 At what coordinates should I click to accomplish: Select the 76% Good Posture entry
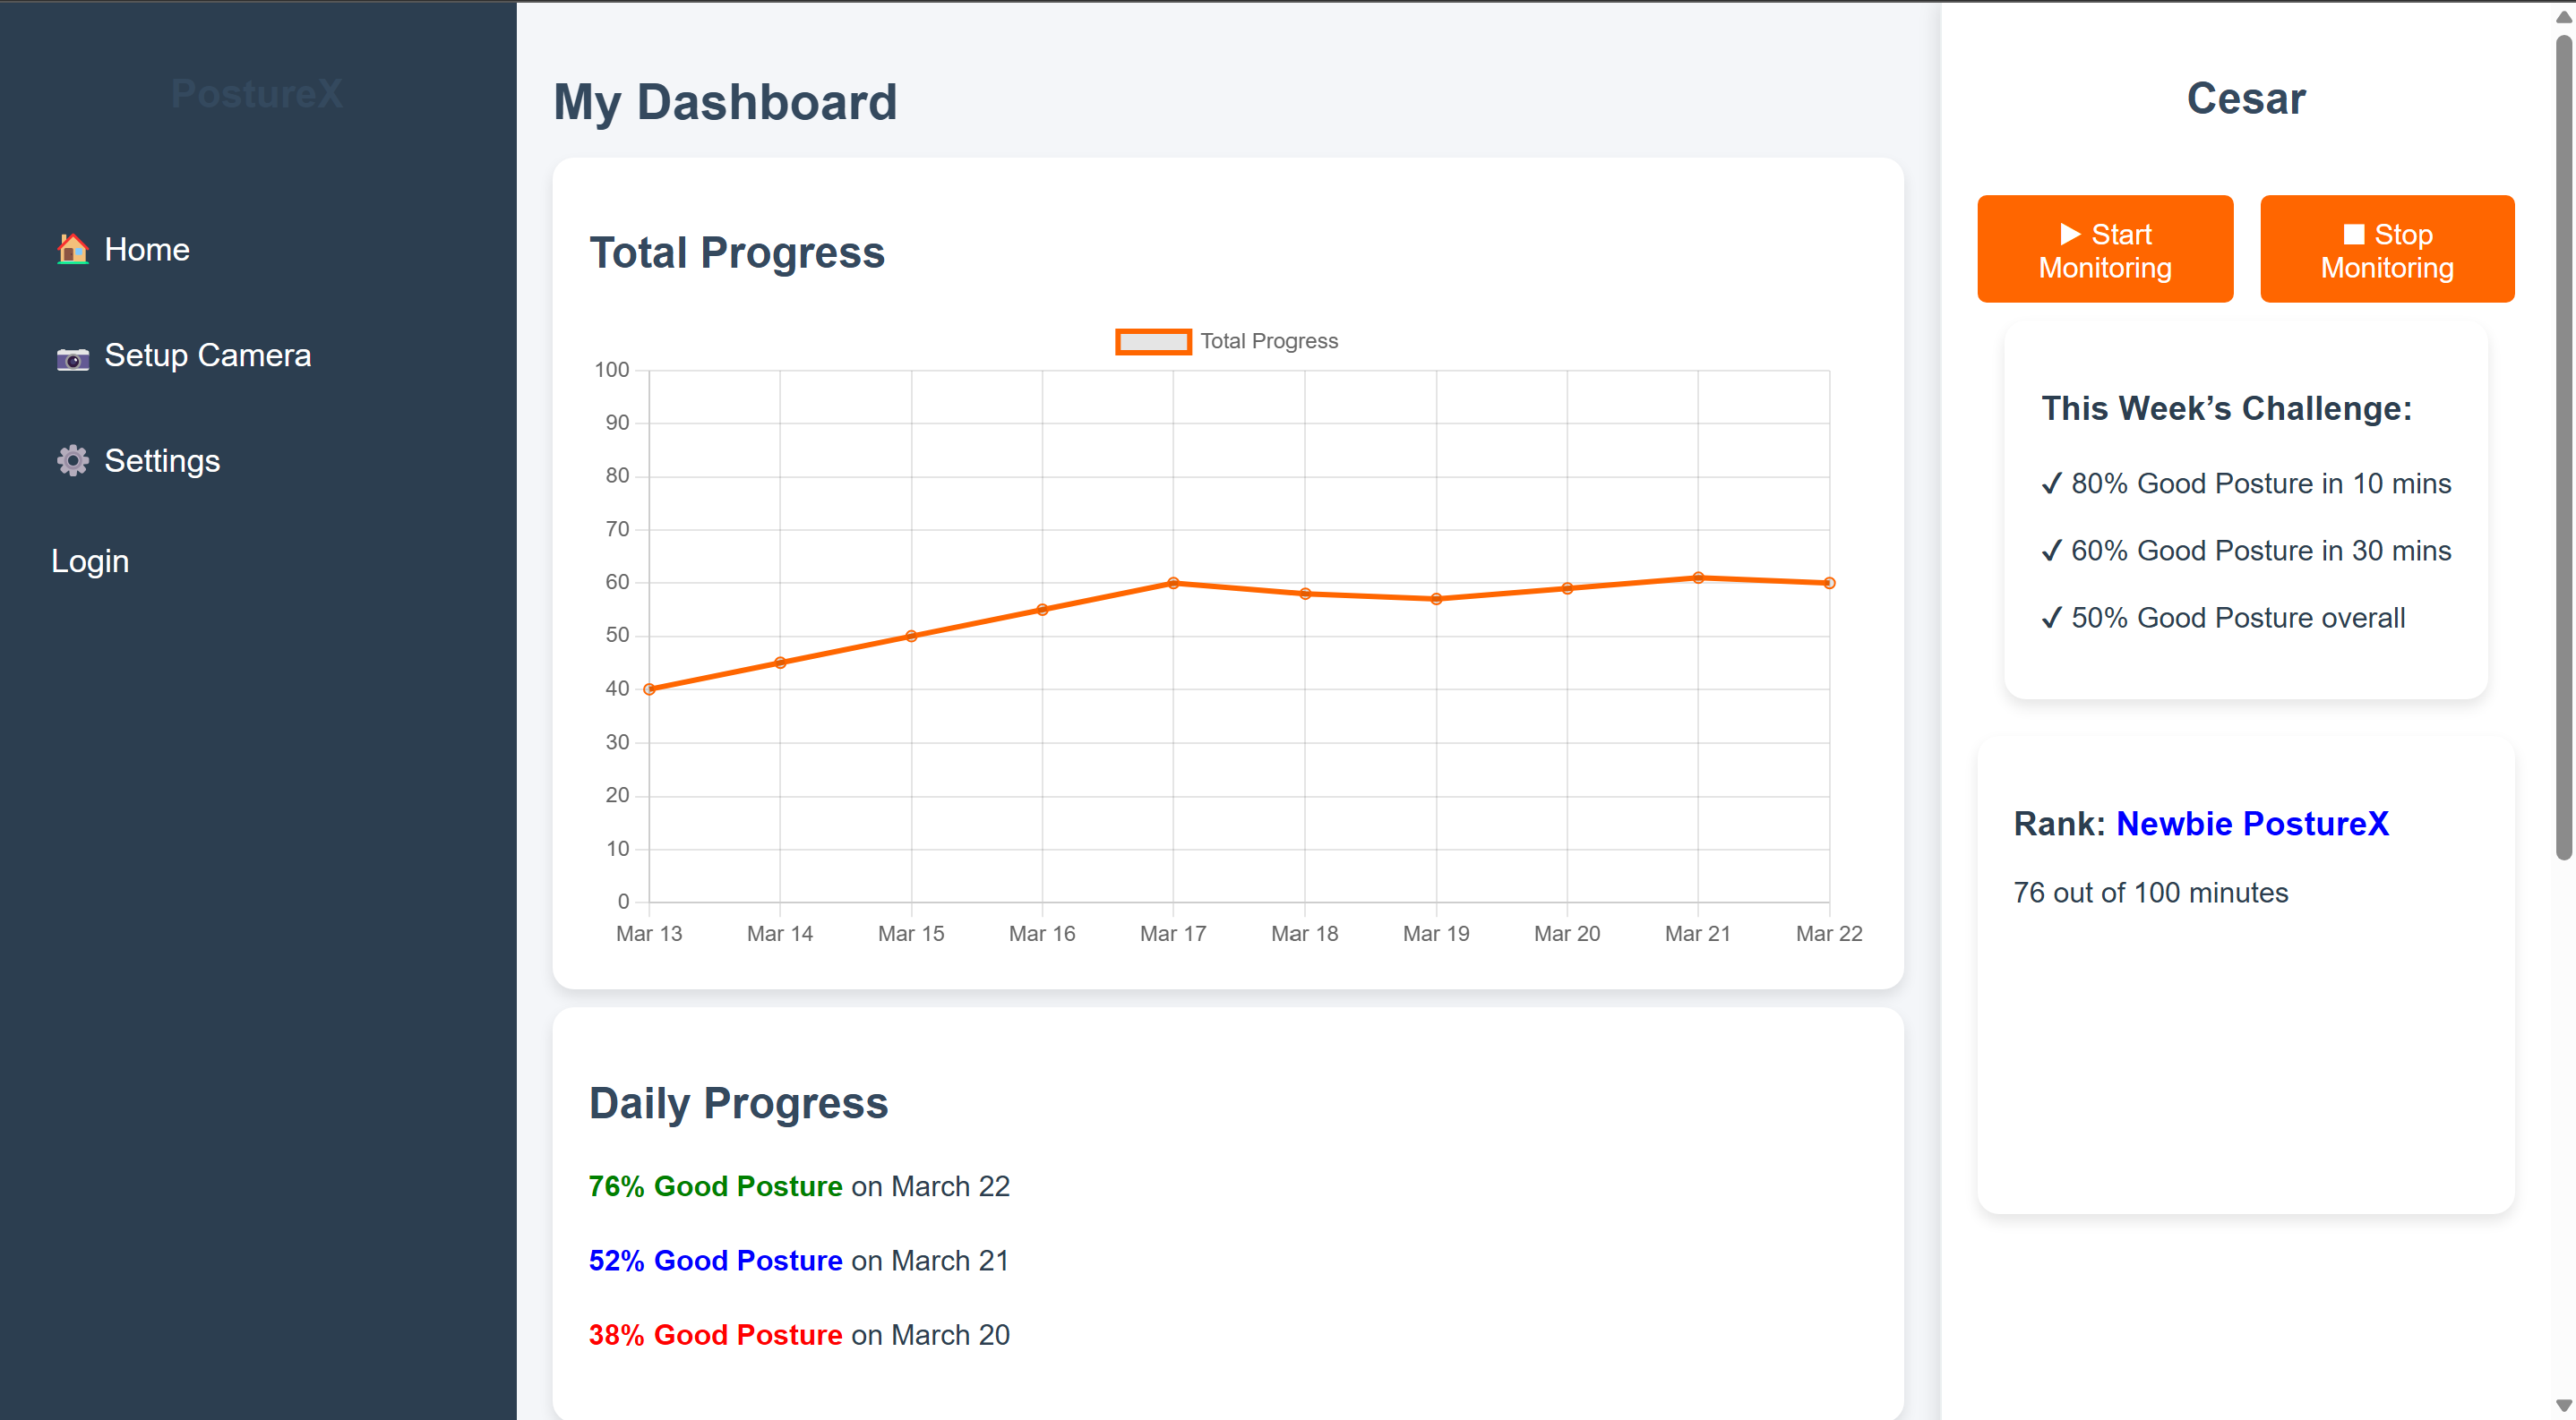pos(715,1186)
